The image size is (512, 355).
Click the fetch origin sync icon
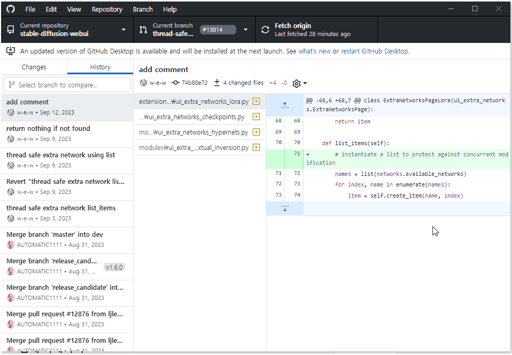coord(265,30)
